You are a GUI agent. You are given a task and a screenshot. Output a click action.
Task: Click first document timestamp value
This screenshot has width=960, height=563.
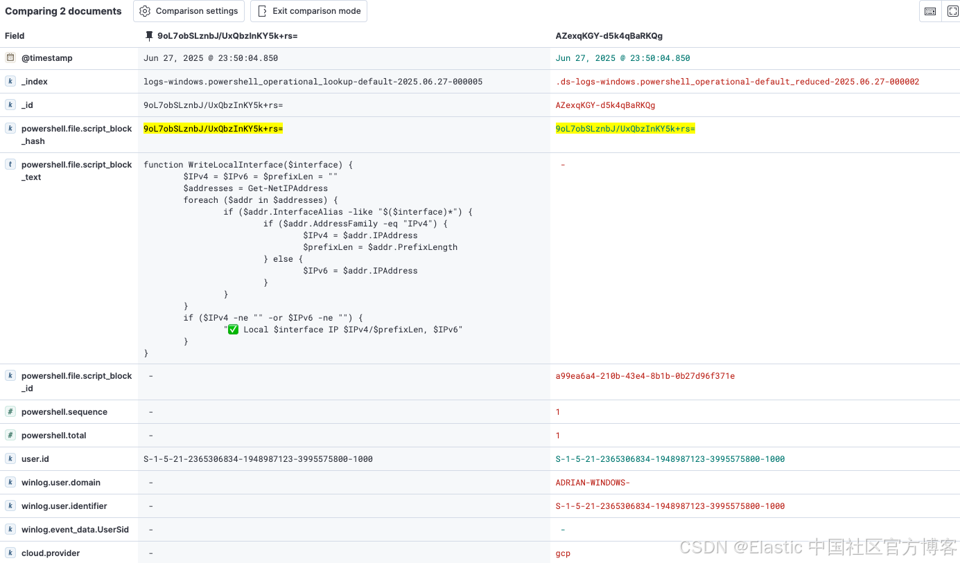tap(211, 58)
